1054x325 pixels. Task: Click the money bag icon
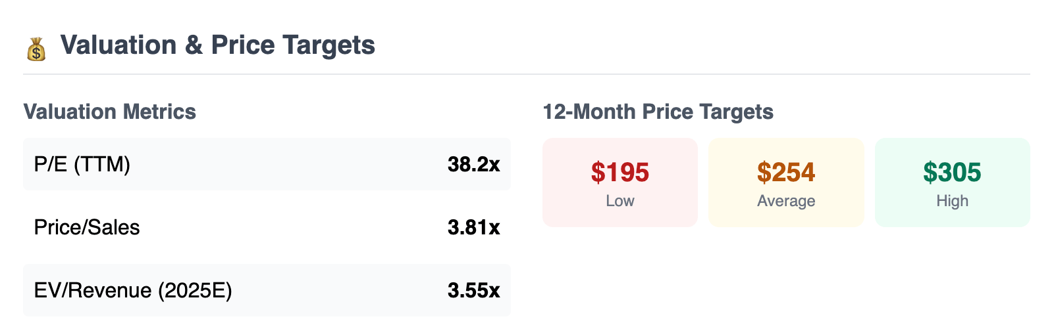click(x=36, y=49)
